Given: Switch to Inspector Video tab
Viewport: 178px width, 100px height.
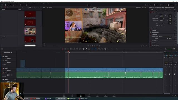Looking at the screenshot, I should [x=152, y=10].
